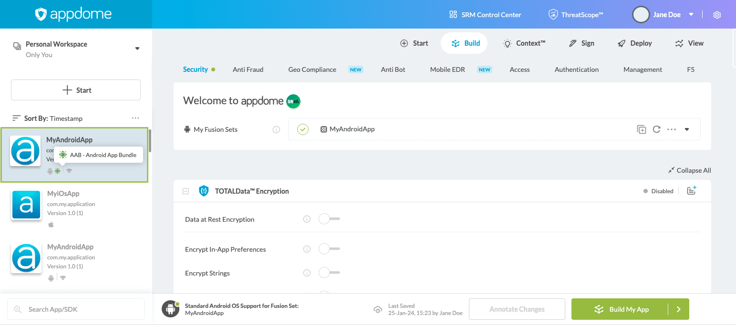The width and height of the screenshot is (736, 325).
Task: Open more options for the fusion set
Action: [672, 129]
